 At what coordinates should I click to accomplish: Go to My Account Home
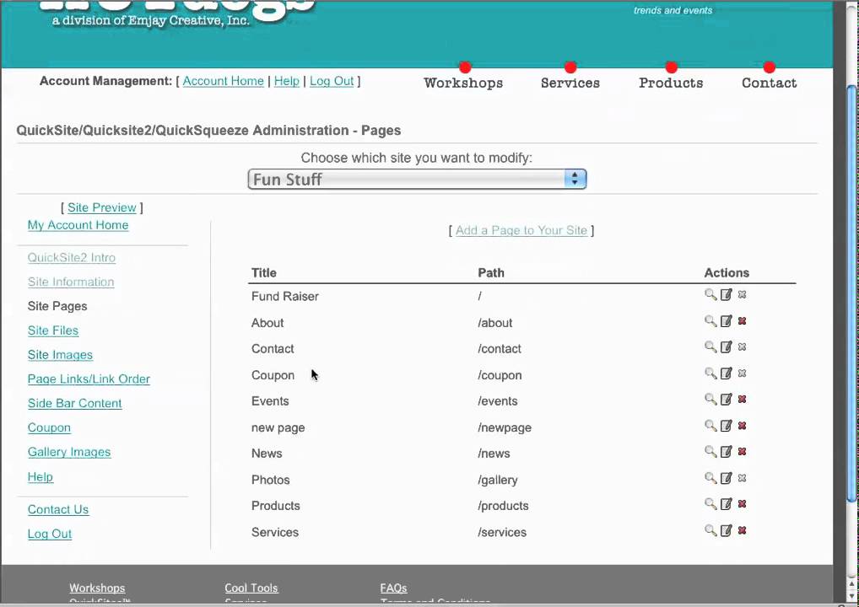[x=78, y=225]
